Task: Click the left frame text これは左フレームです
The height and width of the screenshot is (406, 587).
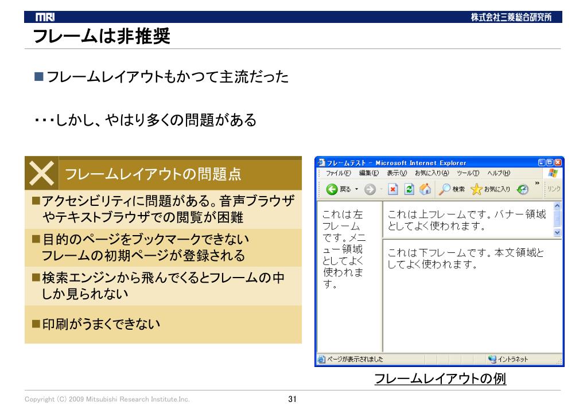Action: [343, 248]
